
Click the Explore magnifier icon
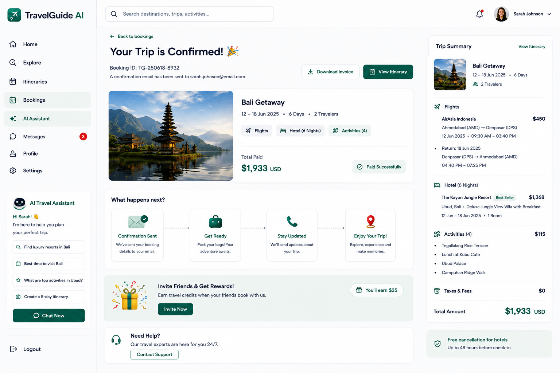[13, 63]
